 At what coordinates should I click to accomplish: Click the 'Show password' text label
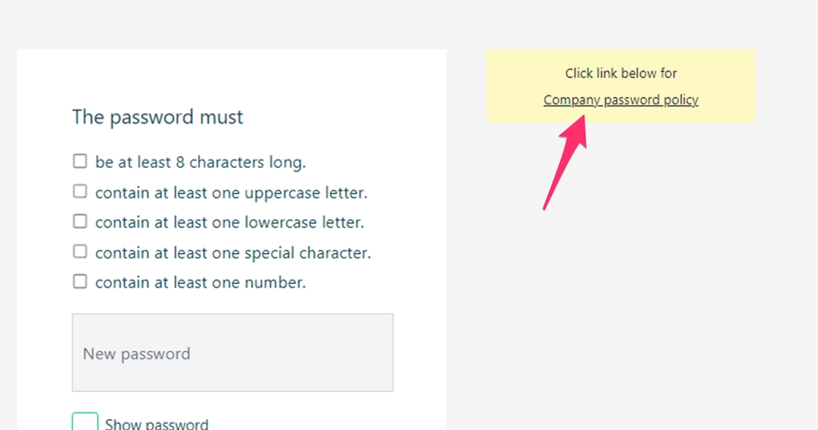tap(156, 424)
